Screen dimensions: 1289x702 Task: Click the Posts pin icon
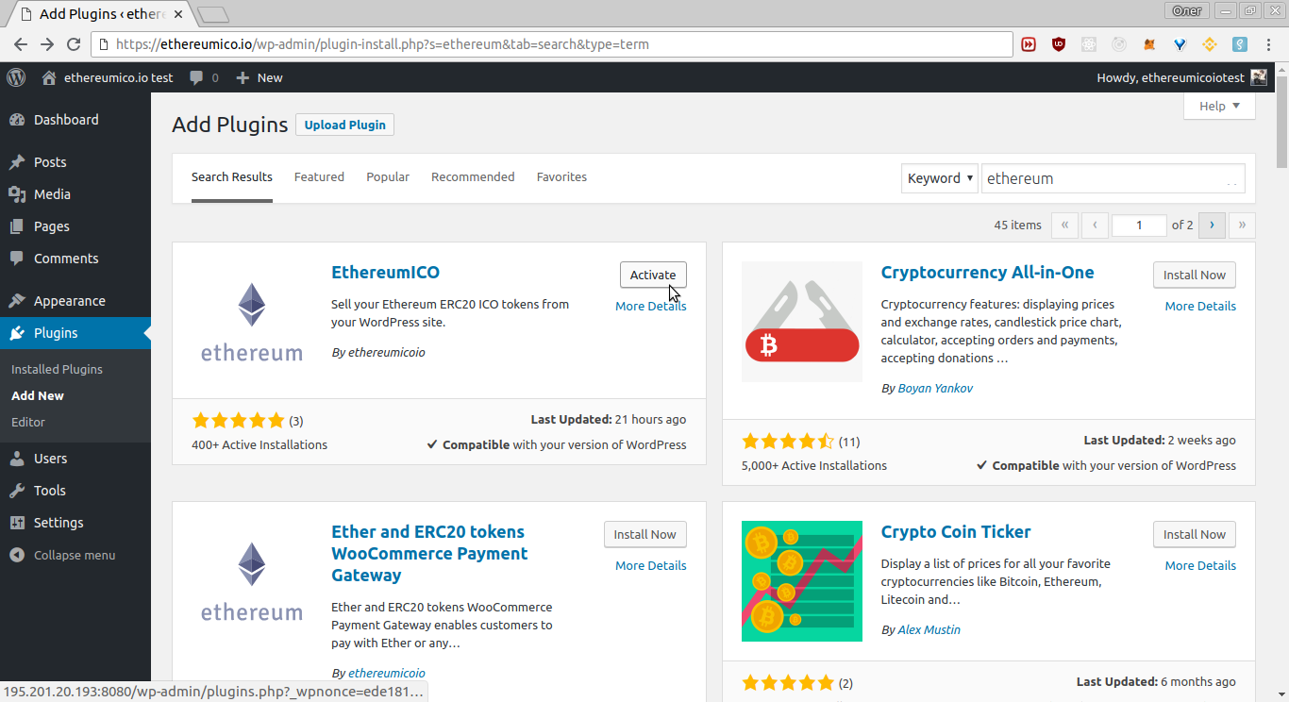click(x=17, y=162)
